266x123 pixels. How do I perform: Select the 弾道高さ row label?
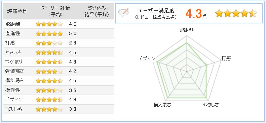[14, 71]
